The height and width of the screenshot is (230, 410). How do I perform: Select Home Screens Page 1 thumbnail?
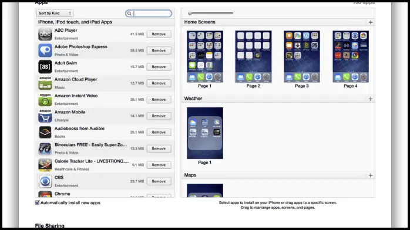205,56
